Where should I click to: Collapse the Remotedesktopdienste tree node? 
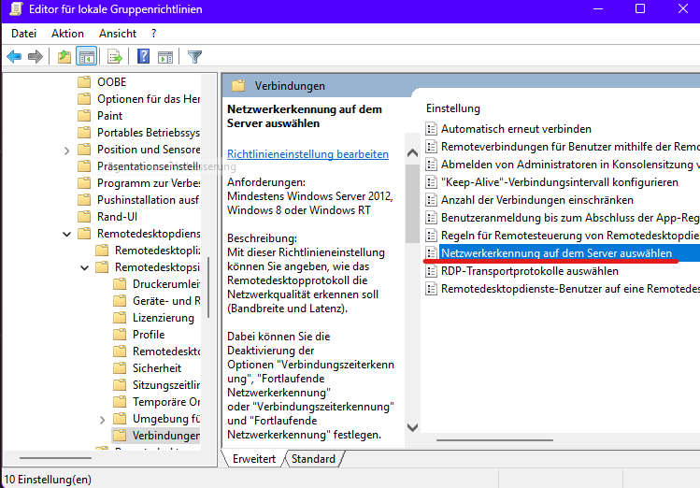67,234
